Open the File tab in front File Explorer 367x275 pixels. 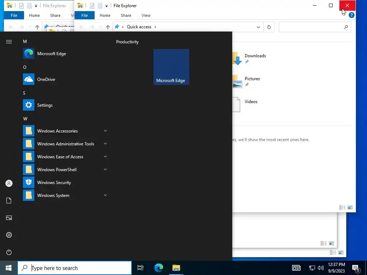coord(85,15)
